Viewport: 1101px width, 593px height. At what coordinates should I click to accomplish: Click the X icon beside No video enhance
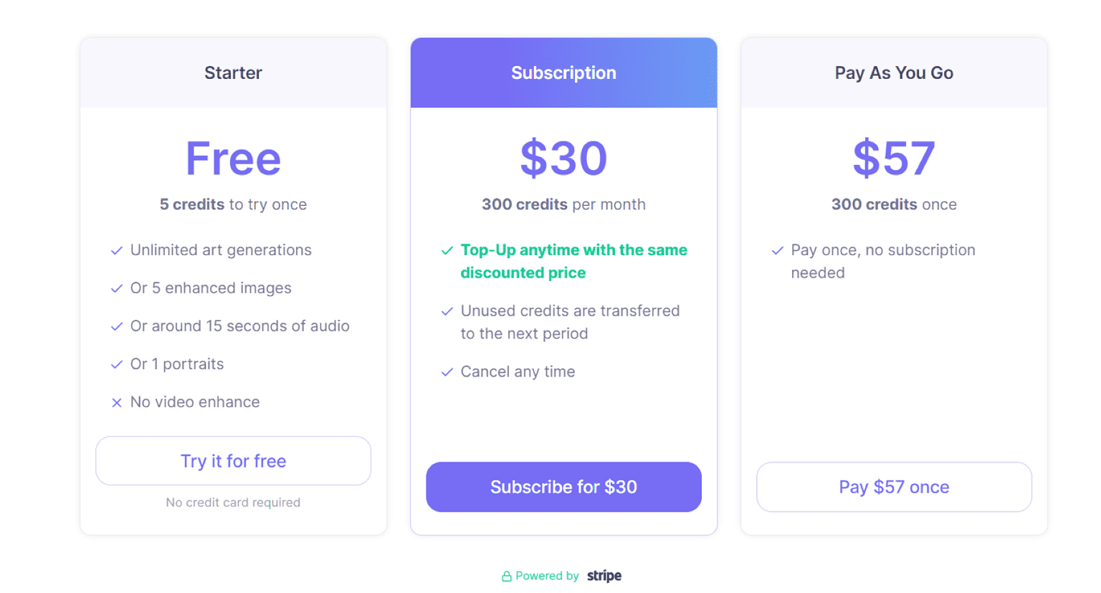pos(117,403)
